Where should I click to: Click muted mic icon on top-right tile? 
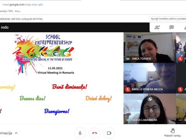click(180, 59)
